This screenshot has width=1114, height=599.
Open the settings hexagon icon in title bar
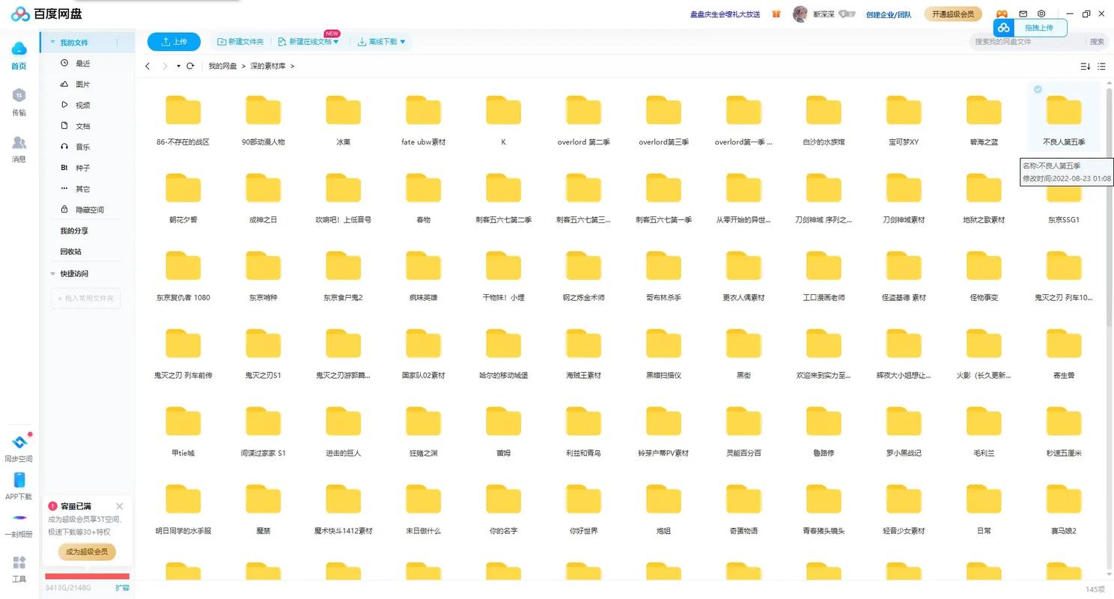[1041, 13]
